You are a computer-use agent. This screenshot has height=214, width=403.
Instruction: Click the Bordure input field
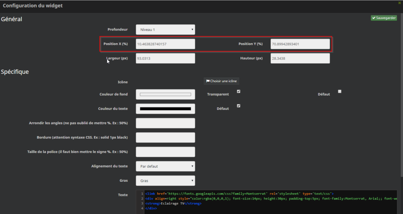tap(165, 137)
